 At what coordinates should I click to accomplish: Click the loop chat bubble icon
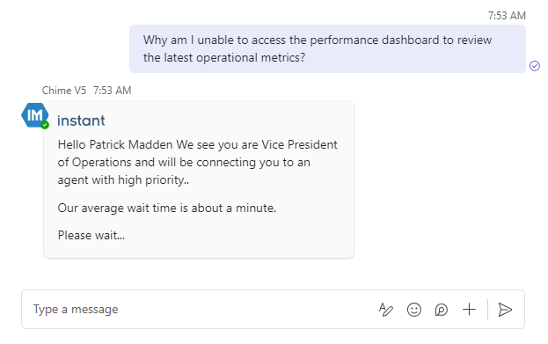(x=442, y=310)
